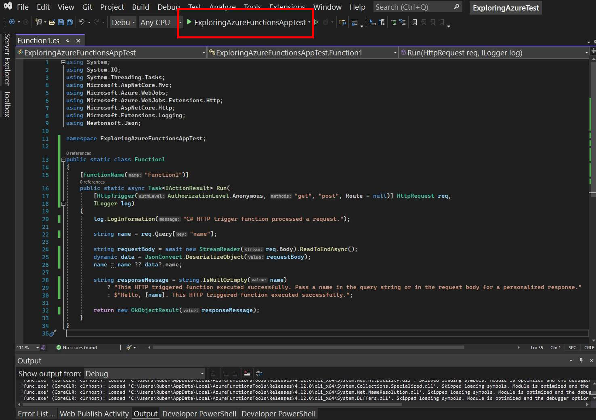
Task: Open the Project menu
Action: click(x=112, y=7)
